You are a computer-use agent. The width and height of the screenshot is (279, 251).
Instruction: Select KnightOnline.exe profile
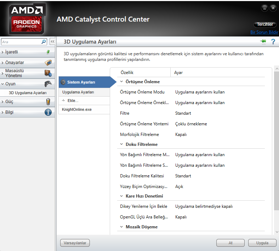point(84,109)
